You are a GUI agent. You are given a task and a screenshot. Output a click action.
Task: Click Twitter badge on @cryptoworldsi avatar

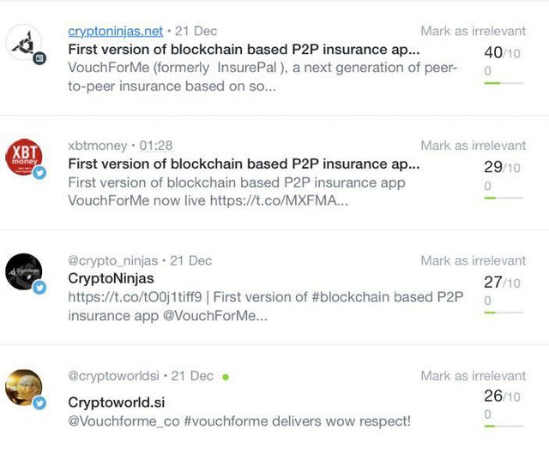click(x=39, y=402)
